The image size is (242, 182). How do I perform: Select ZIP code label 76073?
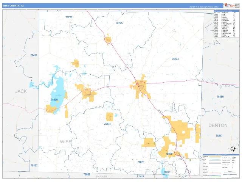(107, 124)
